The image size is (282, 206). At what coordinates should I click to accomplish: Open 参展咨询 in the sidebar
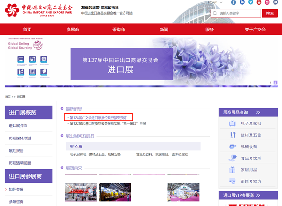[x=16, y=202]
